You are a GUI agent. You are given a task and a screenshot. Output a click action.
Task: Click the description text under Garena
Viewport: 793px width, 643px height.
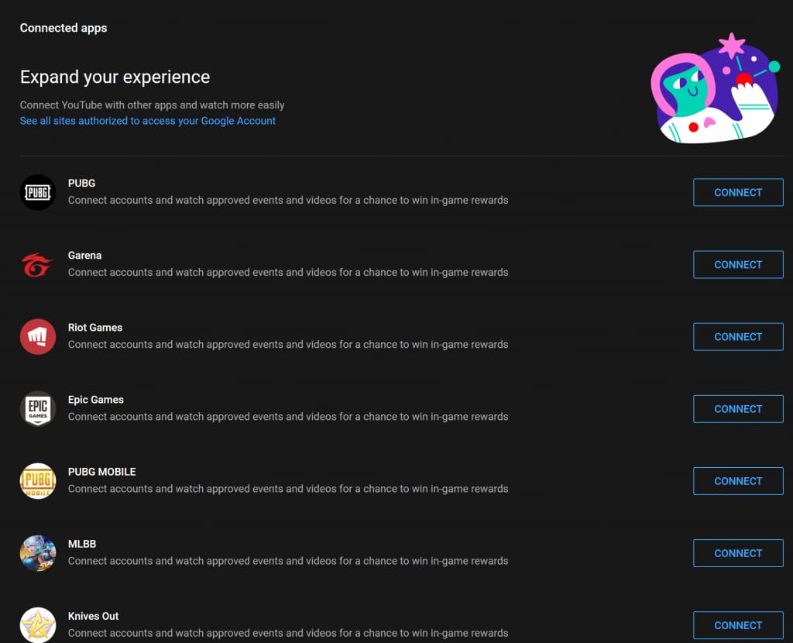(x=288, y=272)
